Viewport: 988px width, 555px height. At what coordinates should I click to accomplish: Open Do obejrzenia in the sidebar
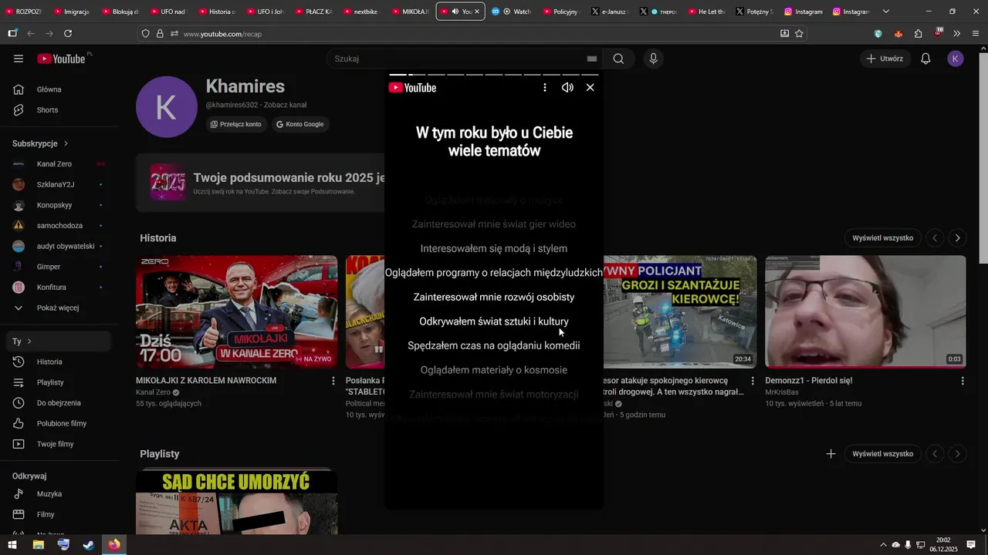tap(60, 403)
